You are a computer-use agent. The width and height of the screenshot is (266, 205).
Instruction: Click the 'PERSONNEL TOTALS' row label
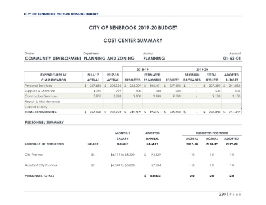(x=39, y=176)
